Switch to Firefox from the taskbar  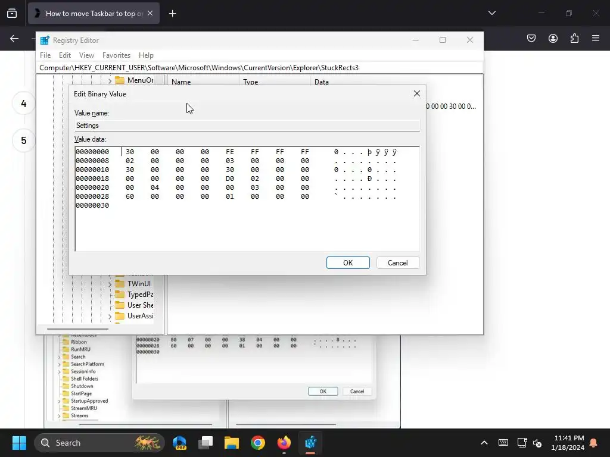tap(284, 443)
